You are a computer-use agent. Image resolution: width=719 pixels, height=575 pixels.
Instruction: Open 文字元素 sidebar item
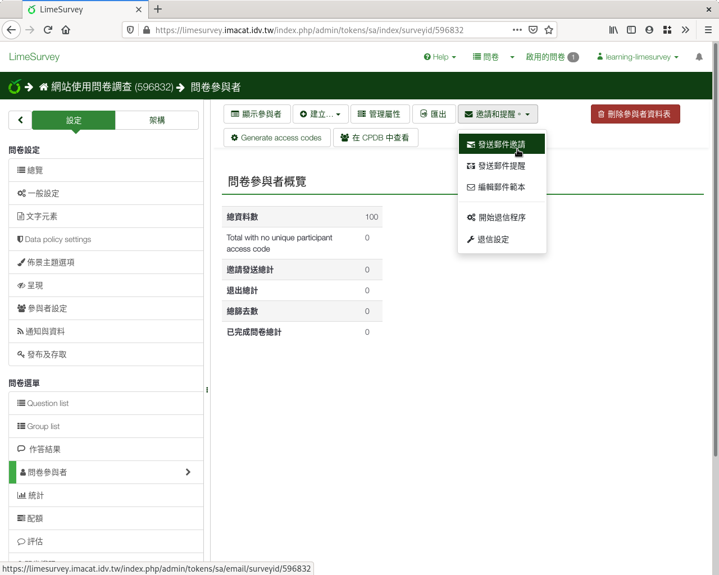pyautogui.click(x=106, y=216)
